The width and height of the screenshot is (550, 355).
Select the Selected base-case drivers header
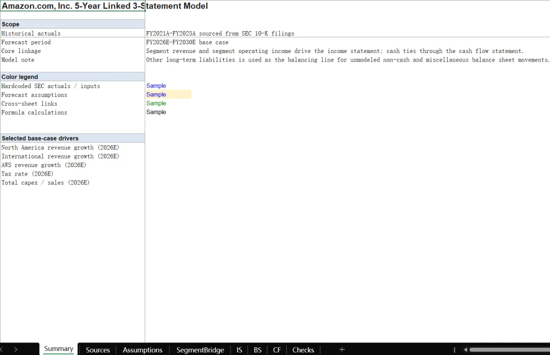click(73, 138)
